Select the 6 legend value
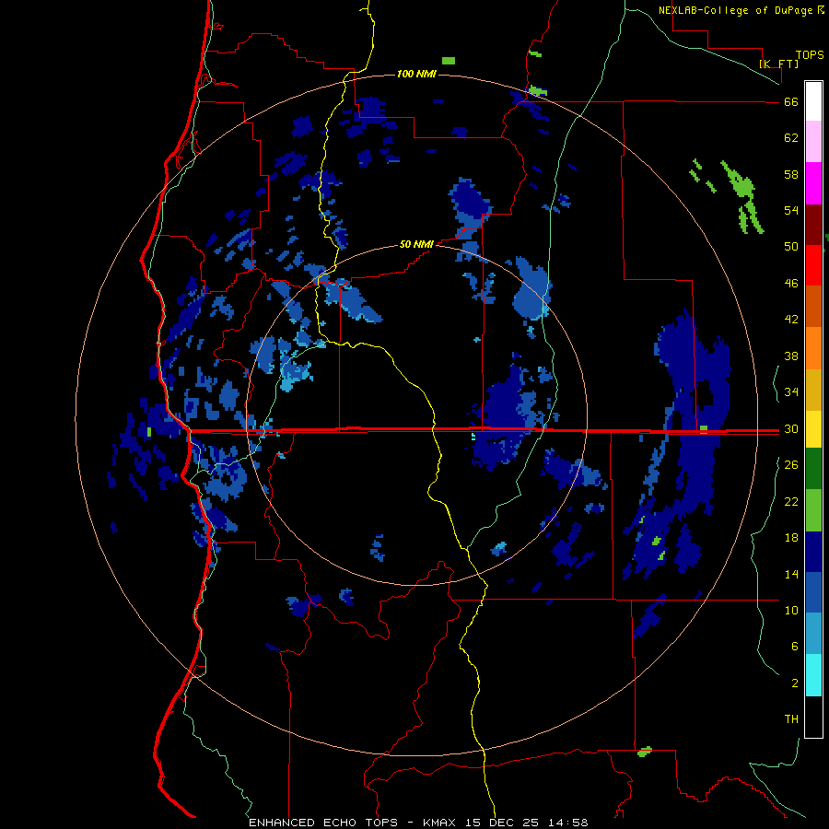 pyautogui.click(x=795, y=646)
